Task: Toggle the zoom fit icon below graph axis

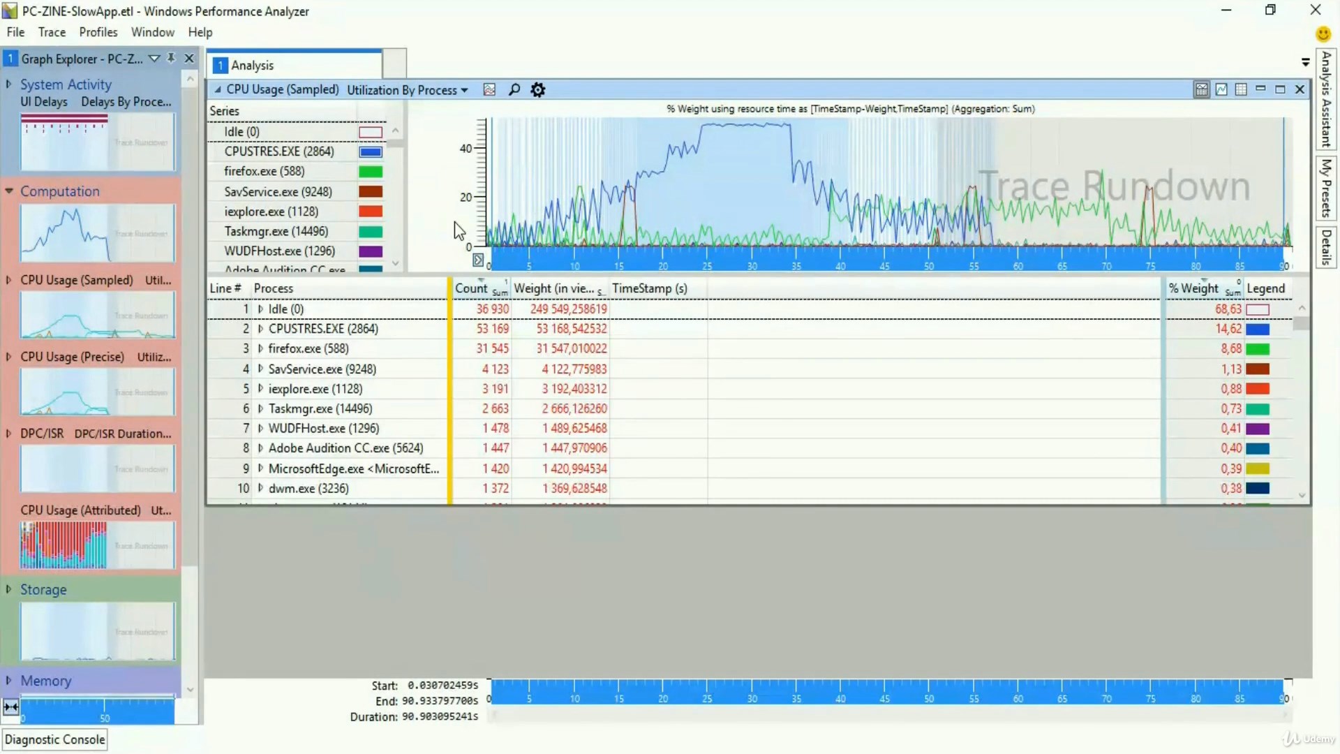Action: pyautogui.click(x=478, y=260)
